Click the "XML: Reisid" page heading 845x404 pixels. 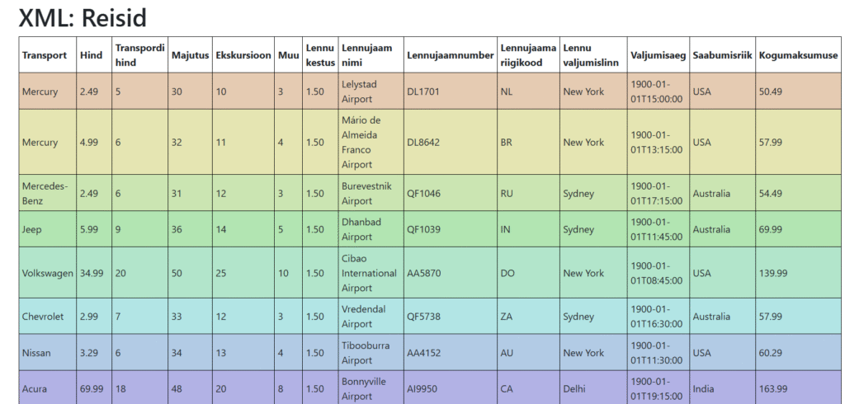pos(83,17)
